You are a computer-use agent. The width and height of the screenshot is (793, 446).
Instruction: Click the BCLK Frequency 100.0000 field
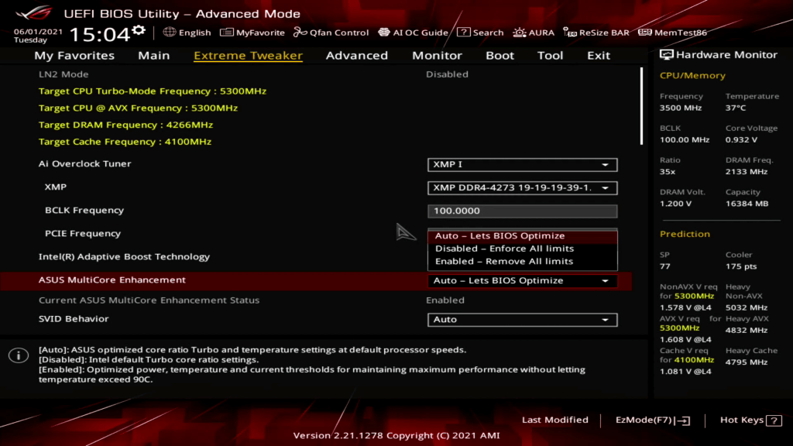(x=522, y=211)
